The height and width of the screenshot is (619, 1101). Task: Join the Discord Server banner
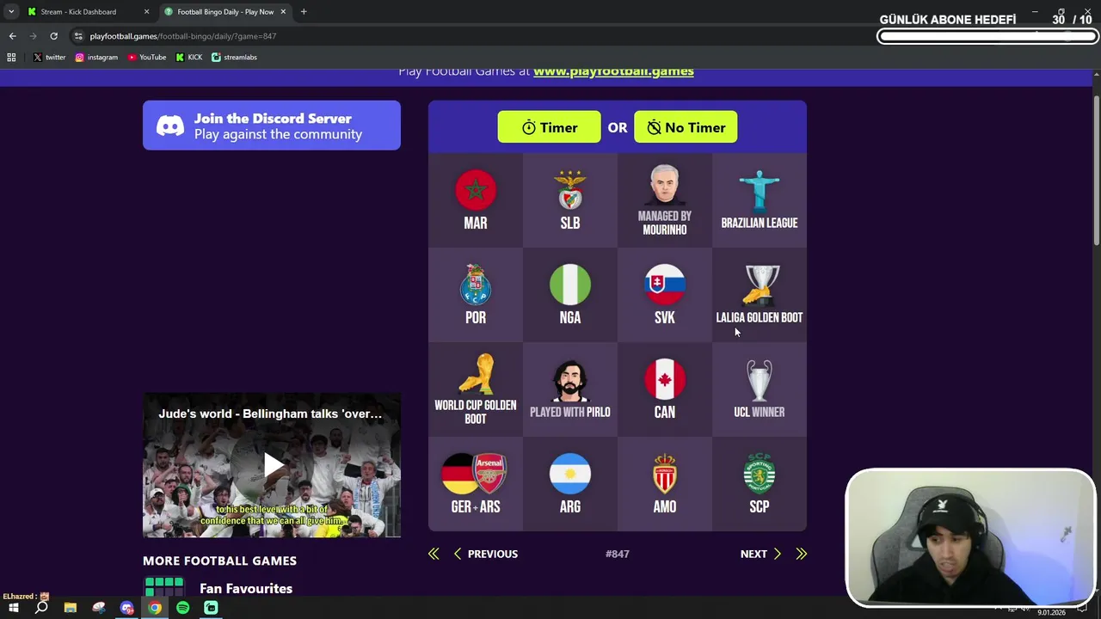pos(272,126)
